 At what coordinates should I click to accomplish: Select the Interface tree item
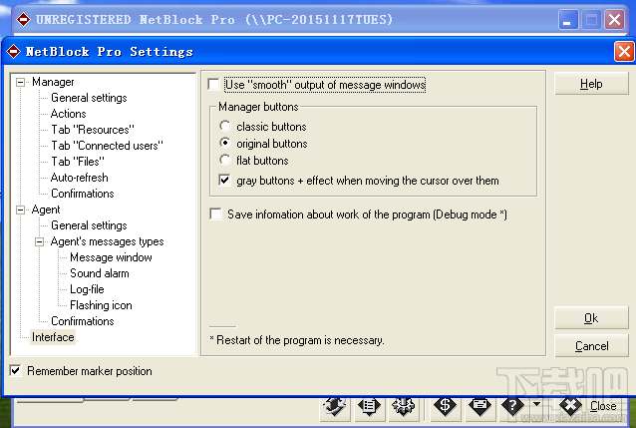53,337
